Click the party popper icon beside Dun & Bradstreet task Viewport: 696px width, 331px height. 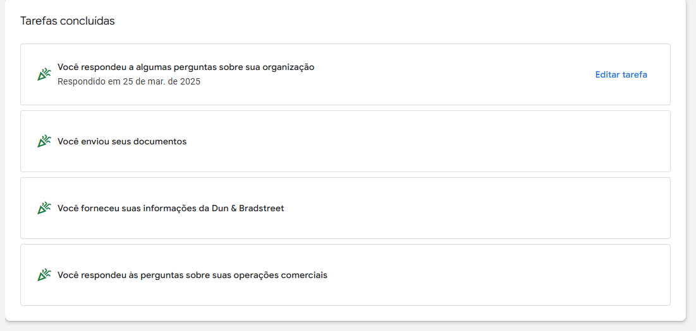44,208
